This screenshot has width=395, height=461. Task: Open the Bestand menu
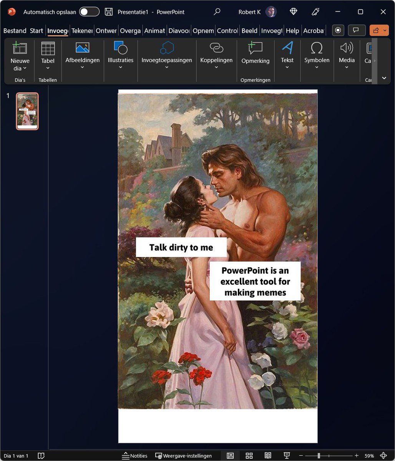pos(15,31)
